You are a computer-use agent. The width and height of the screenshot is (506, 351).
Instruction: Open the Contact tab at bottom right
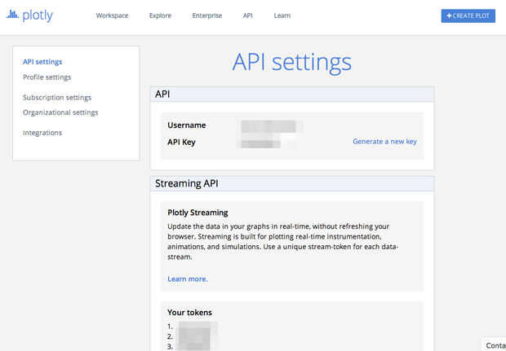coord(495,345)
